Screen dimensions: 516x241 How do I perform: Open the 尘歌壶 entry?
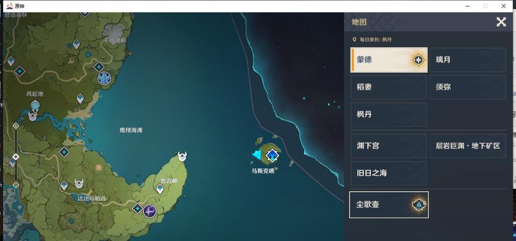(389, 205)
